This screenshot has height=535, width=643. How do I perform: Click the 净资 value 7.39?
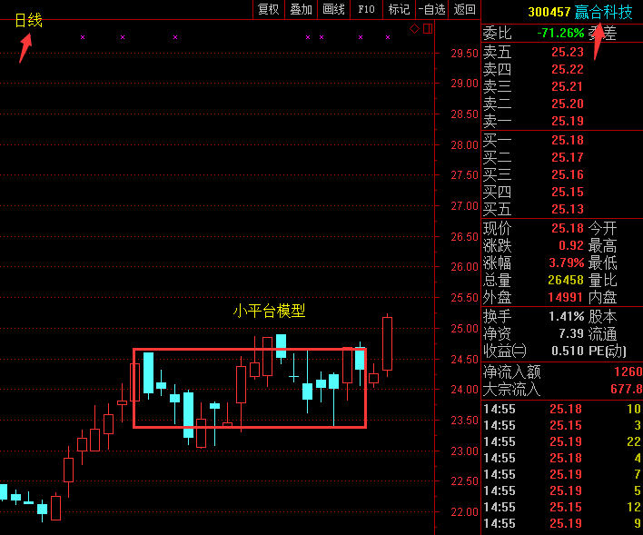click(571, 333)
